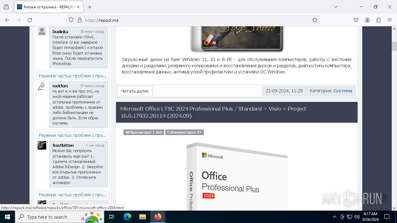Click the Читать далее button
The width and height of the screenshot is (397, 223).
(x=135, y=91)
